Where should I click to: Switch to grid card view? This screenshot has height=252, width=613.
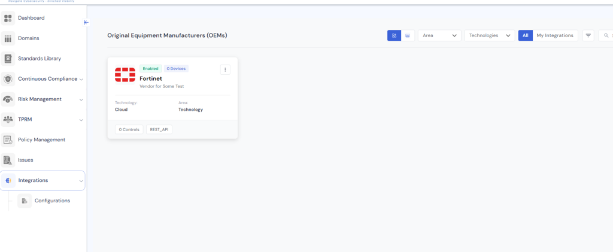point(394,35)
